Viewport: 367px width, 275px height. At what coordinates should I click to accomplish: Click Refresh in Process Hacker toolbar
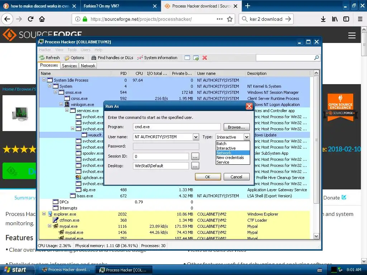pyautogui.click(x=49, y=58)
